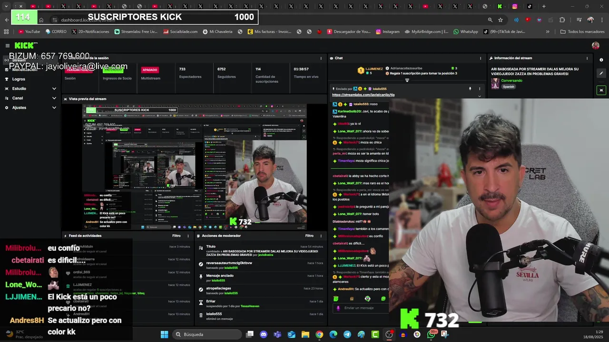Click the stream preview video
Image resolution: width=609 pixels, height=342 pixels.
tap(194, 167)
